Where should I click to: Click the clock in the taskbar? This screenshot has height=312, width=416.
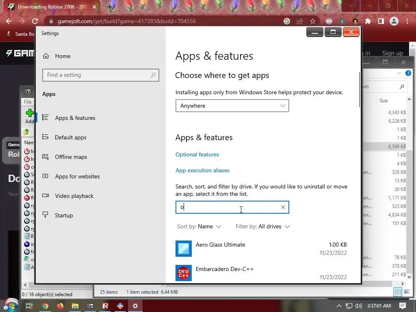[379, 306]
